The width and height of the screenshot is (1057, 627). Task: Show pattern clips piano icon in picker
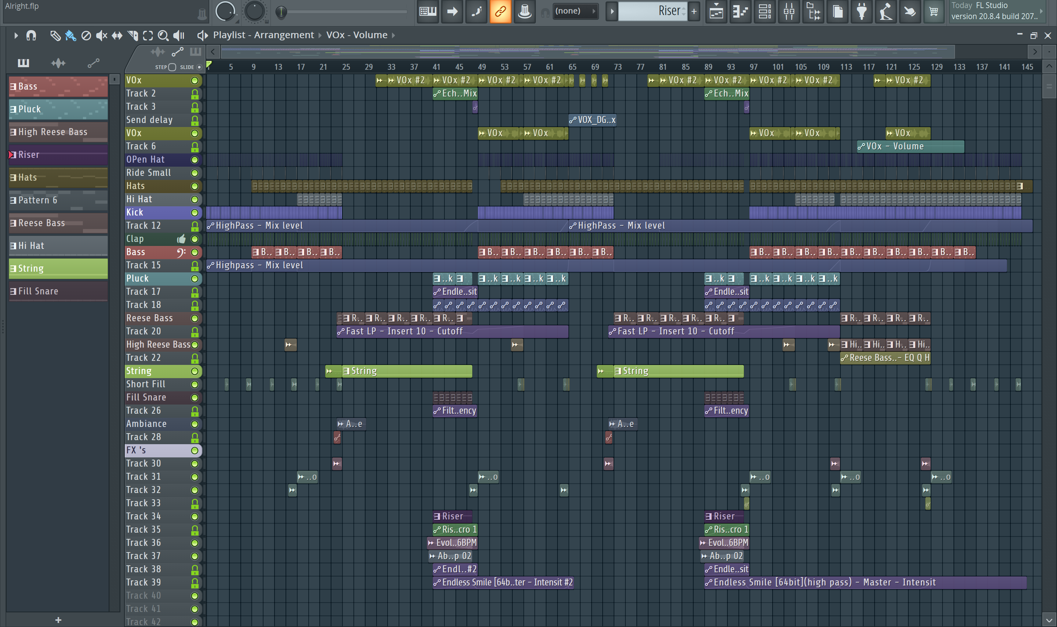(x=23, y=64)
